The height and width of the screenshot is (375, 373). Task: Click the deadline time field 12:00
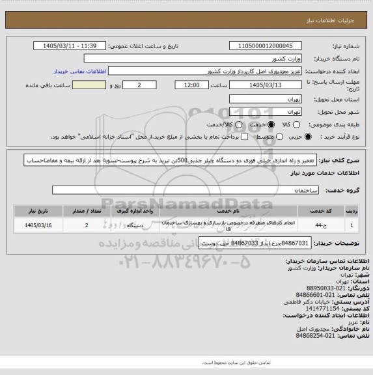tap(192, 85)
